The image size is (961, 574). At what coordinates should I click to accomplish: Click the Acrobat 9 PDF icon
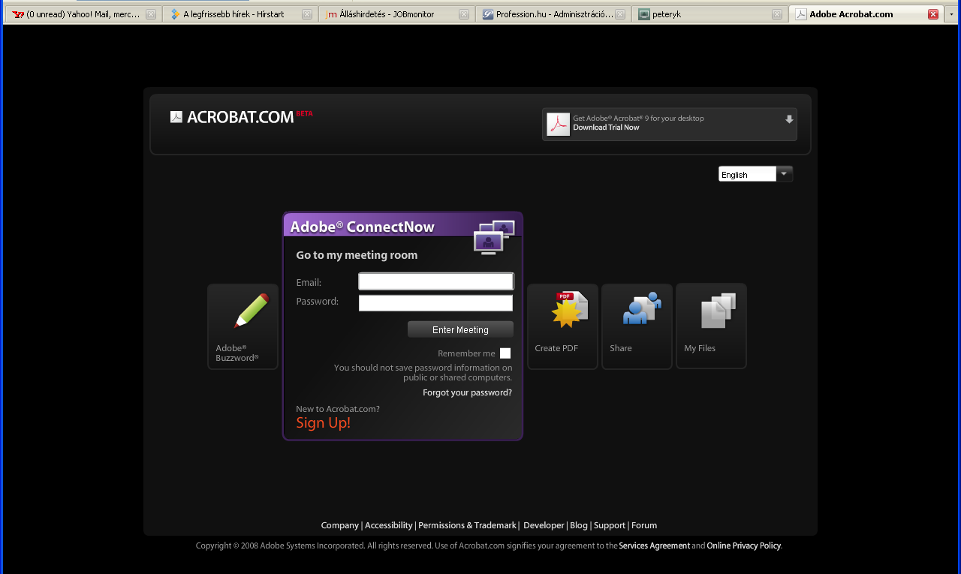(x=558, y=124)
